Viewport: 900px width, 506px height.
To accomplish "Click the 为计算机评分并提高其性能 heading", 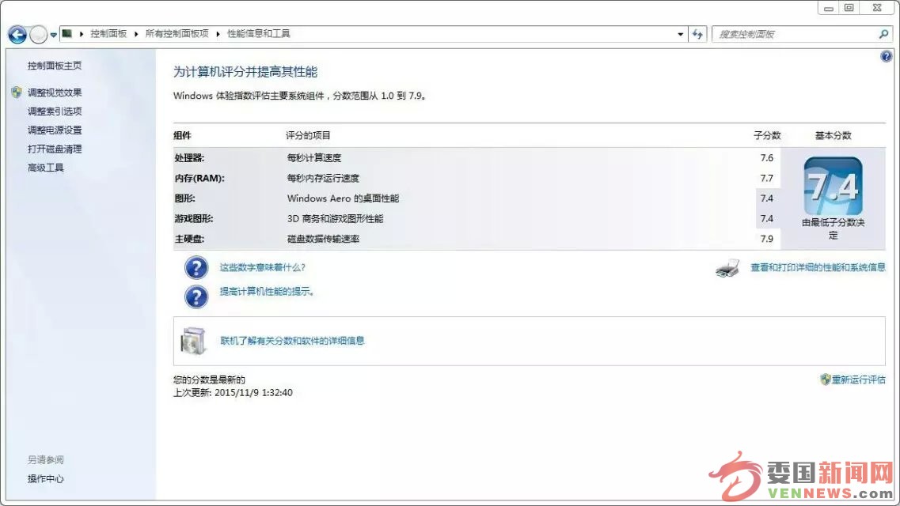I will 245,72.
